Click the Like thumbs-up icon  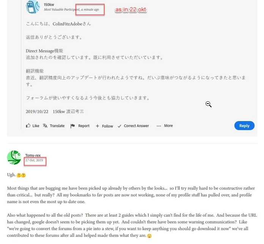pyautogui.click(x=28, y=126)
